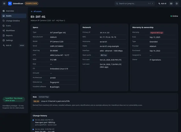
Task: Click the hostname ex-iot-01 value
Action: (x=104, y=42)
